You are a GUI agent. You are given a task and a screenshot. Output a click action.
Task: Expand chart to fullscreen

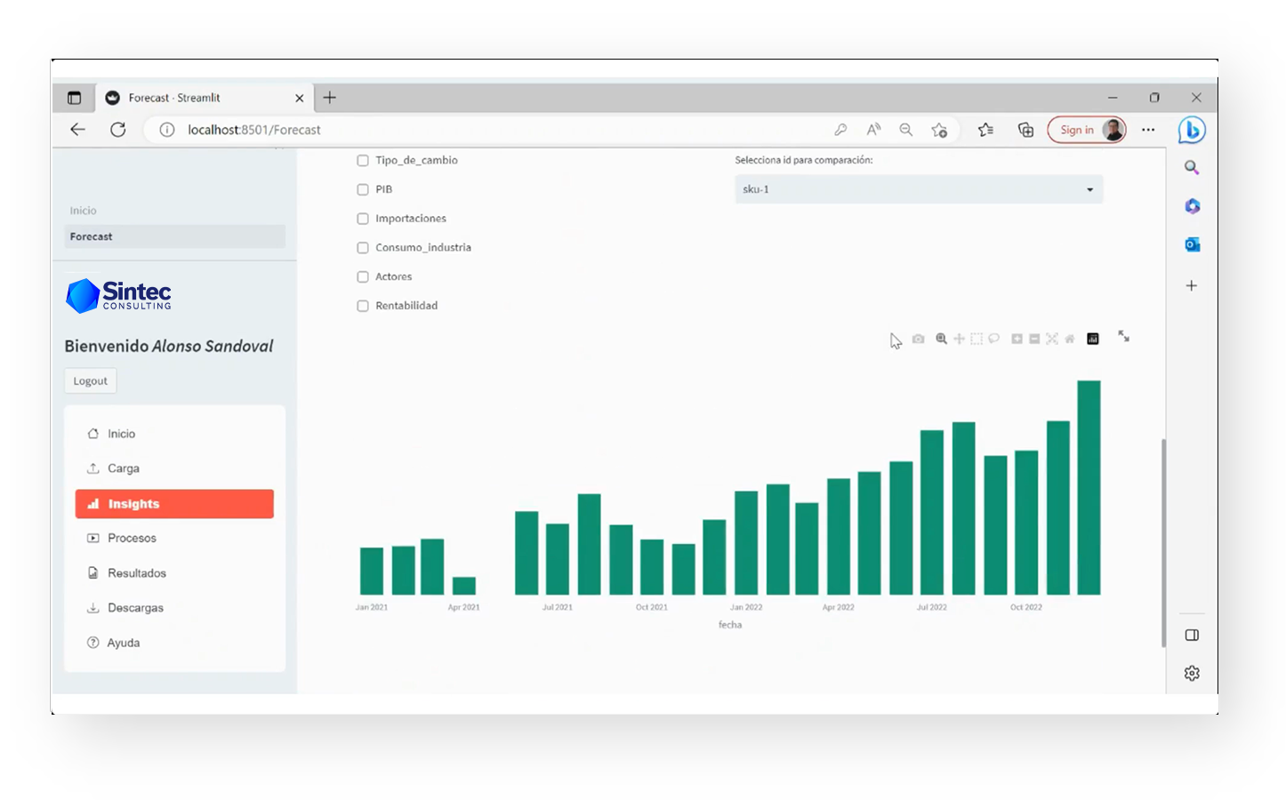(1124, 336)
